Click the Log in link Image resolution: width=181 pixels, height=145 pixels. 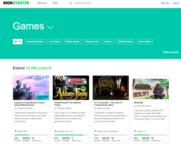pyautogui.click(x=176, y=3)
